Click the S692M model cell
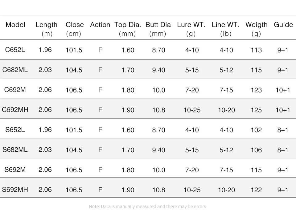 [x=15, y=170]
